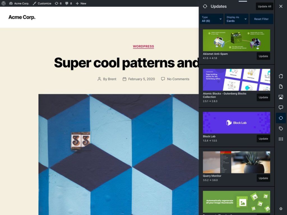The image size is (287, 215).
Task: Open the New menu in the admin bar
Action: (81, 3)
